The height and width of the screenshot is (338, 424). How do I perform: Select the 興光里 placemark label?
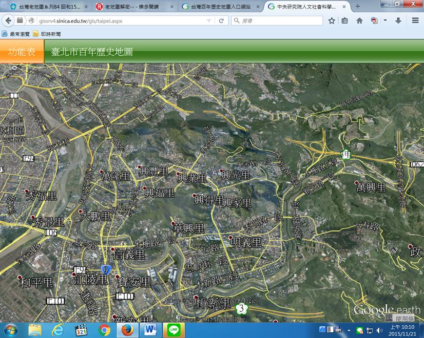coord(236,175)
